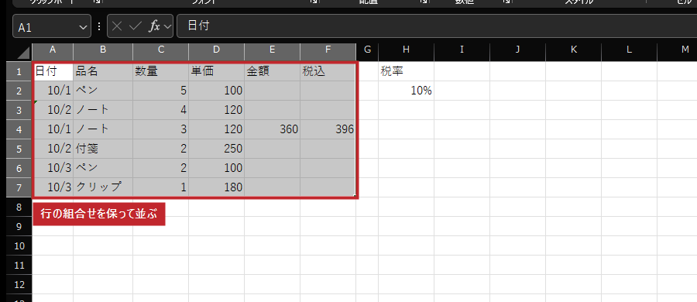
Task: Select the ペン cell in row 6
Action: coord(103,168)
